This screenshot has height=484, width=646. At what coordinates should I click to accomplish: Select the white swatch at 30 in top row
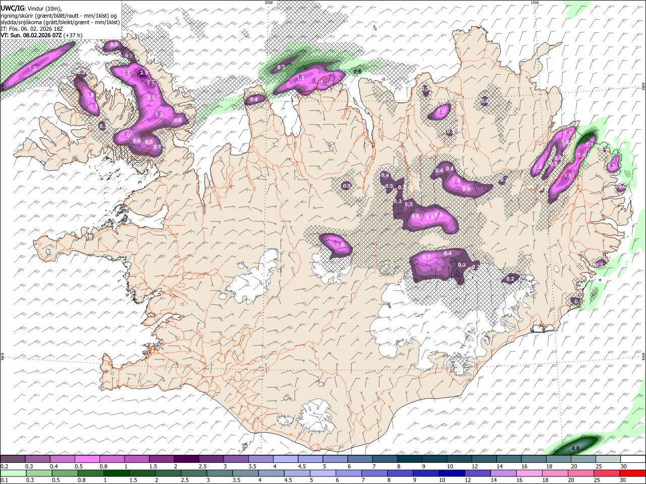coord(633,459)
